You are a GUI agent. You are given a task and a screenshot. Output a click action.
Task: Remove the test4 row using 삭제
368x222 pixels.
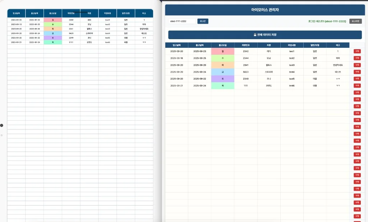click(357, 72)
